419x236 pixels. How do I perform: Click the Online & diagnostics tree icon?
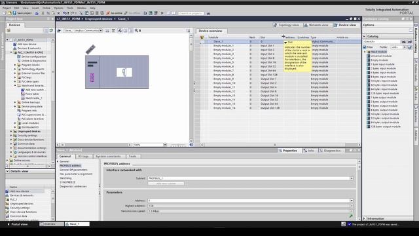(x=19, y=61)
